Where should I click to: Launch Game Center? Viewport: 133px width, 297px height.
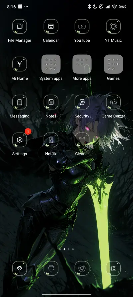tap(113, 102)
